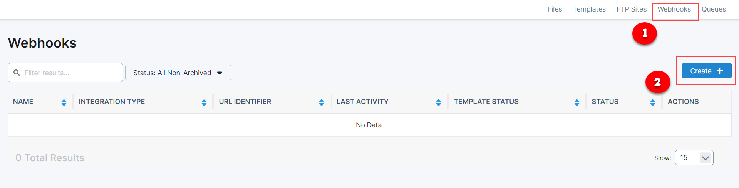This screenshot has height=188, width=739.
Task: Click the Name column header label
Action: coord(23,102)
